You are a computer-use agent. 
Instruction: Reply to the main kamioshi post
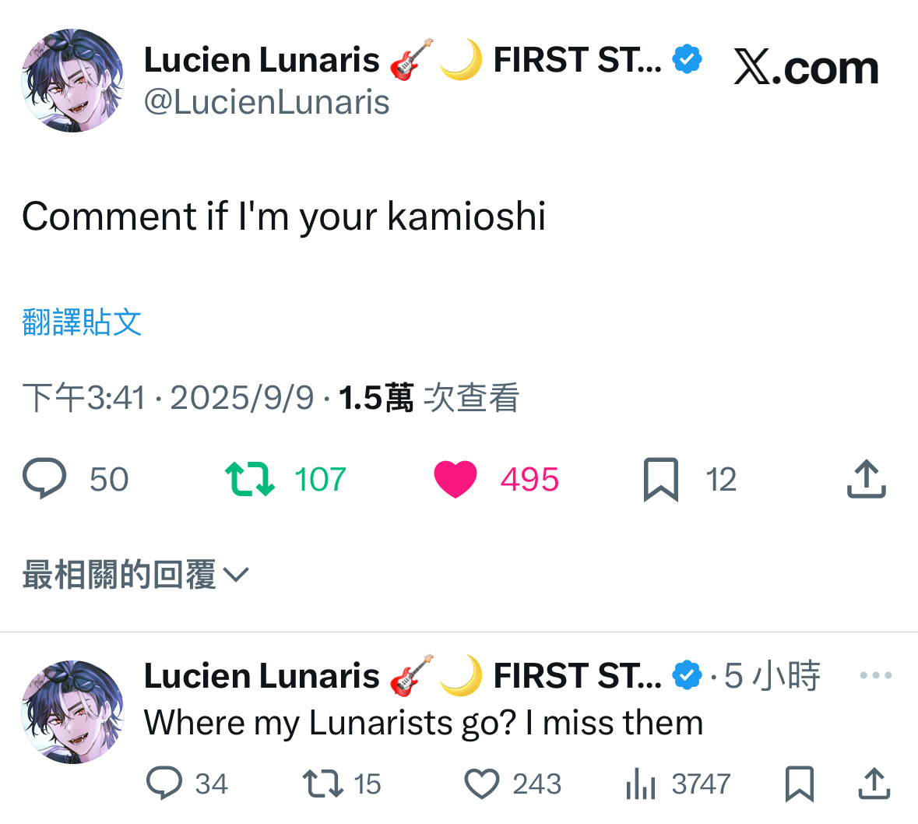tap(45, 479)
